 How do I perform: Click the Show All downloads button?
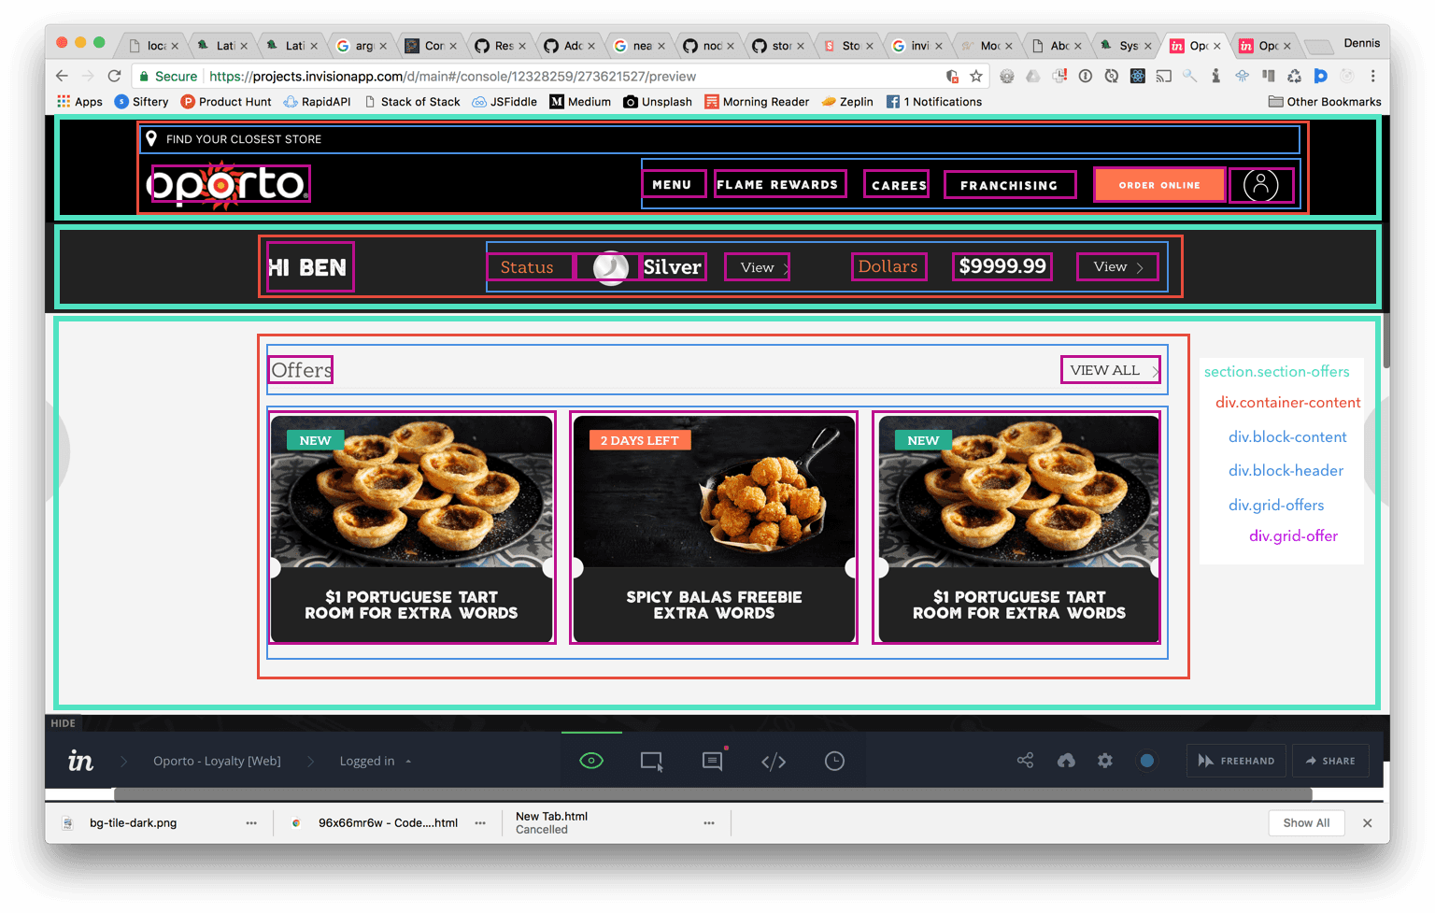point(1306,823)
